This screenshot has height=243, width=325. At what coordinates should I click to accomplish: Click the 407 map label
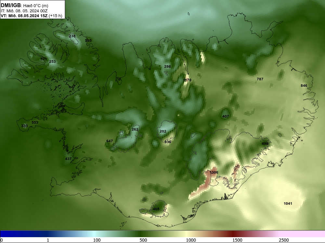tap(226, 117)
